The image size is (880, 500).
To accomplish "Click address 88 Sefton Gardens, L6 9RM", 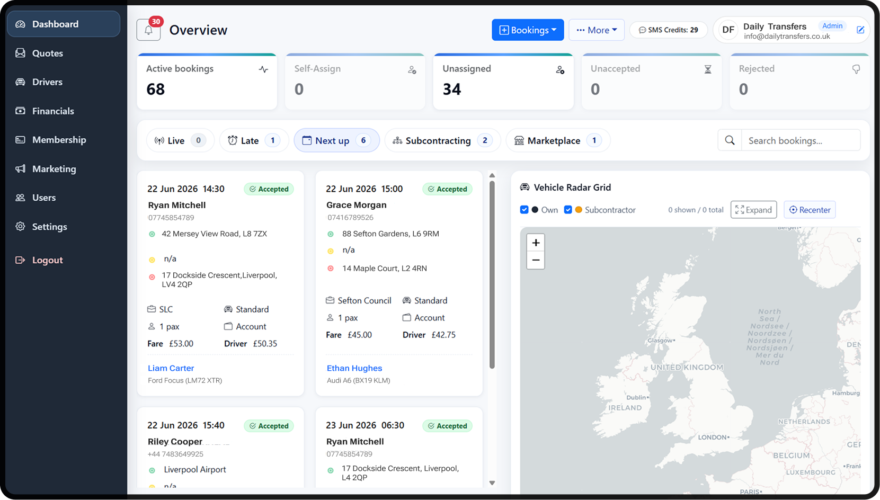I will coord(390,234).
